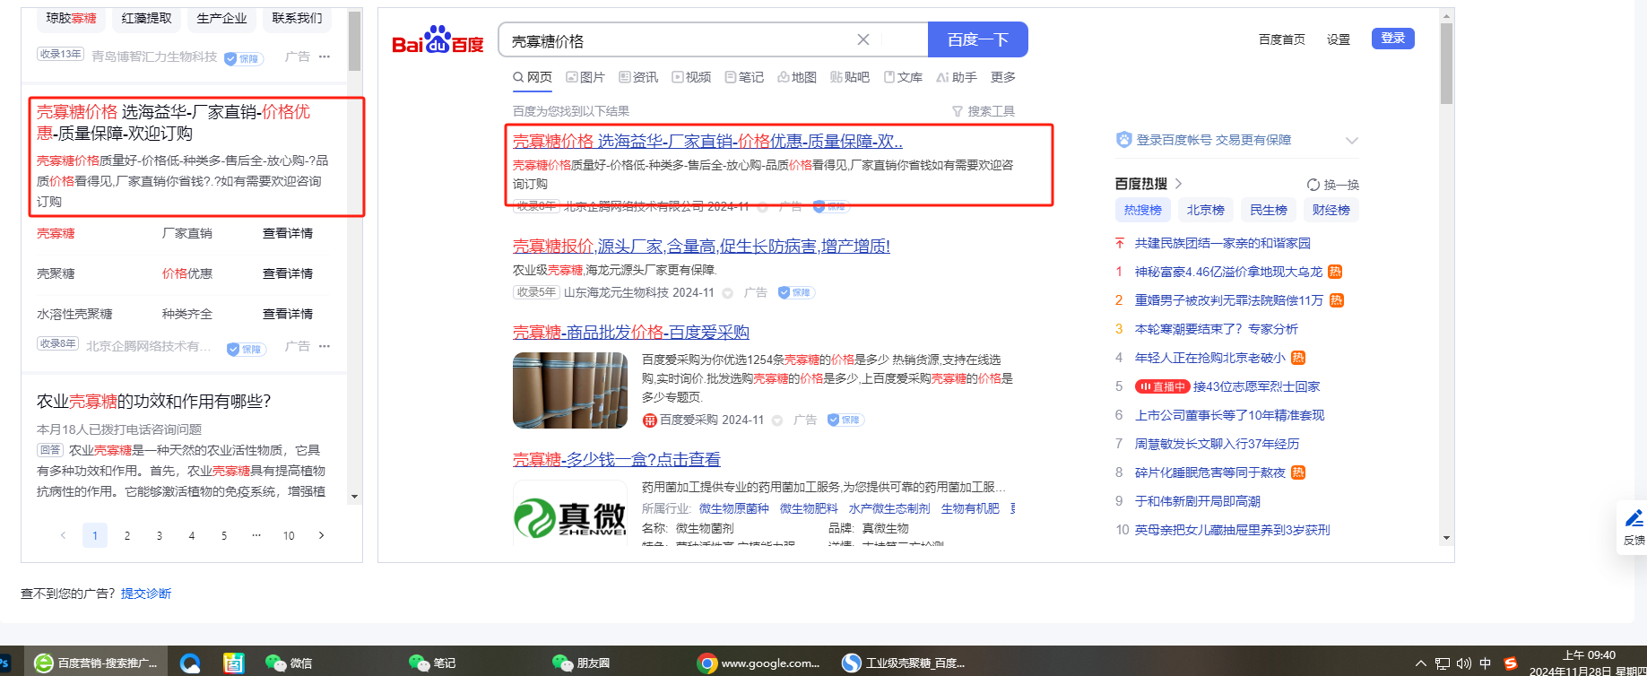Click the Baidu logo in the preview

click(438, 40)
